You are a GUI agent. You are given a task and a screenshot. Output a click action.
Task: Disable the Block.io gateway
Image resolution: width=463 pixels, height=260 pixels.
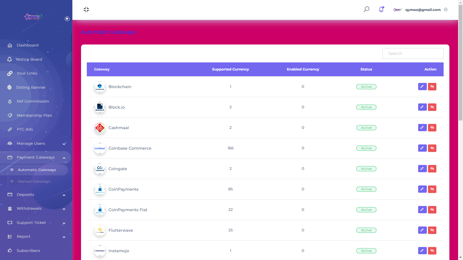point(432,107)
